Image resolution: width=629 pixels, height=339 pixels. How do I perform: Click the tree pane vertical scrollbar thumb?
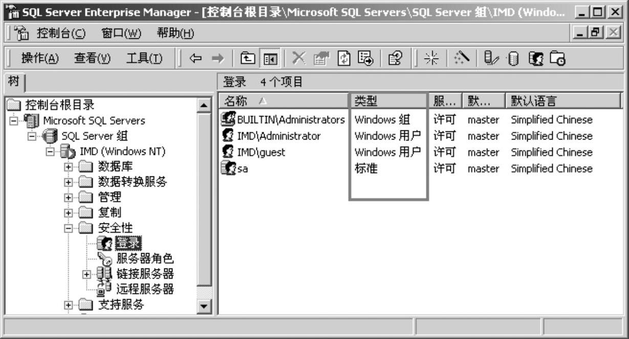[204, 199]
